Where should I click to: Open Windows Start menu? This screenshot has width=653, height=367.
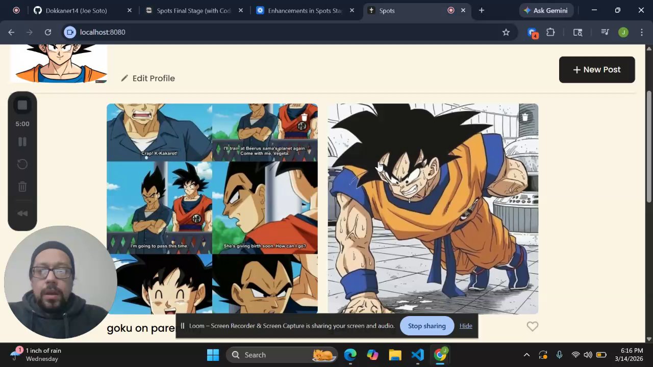pos(213,355)
